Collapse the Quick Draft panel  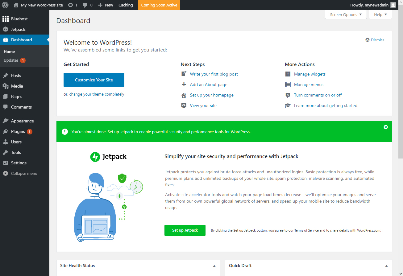pos(386,266)
